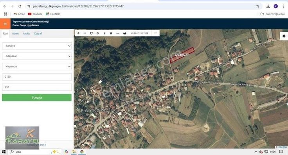Show hidden tray icons chevron
This screenshot has width=288, height=155.
(256, 152)
